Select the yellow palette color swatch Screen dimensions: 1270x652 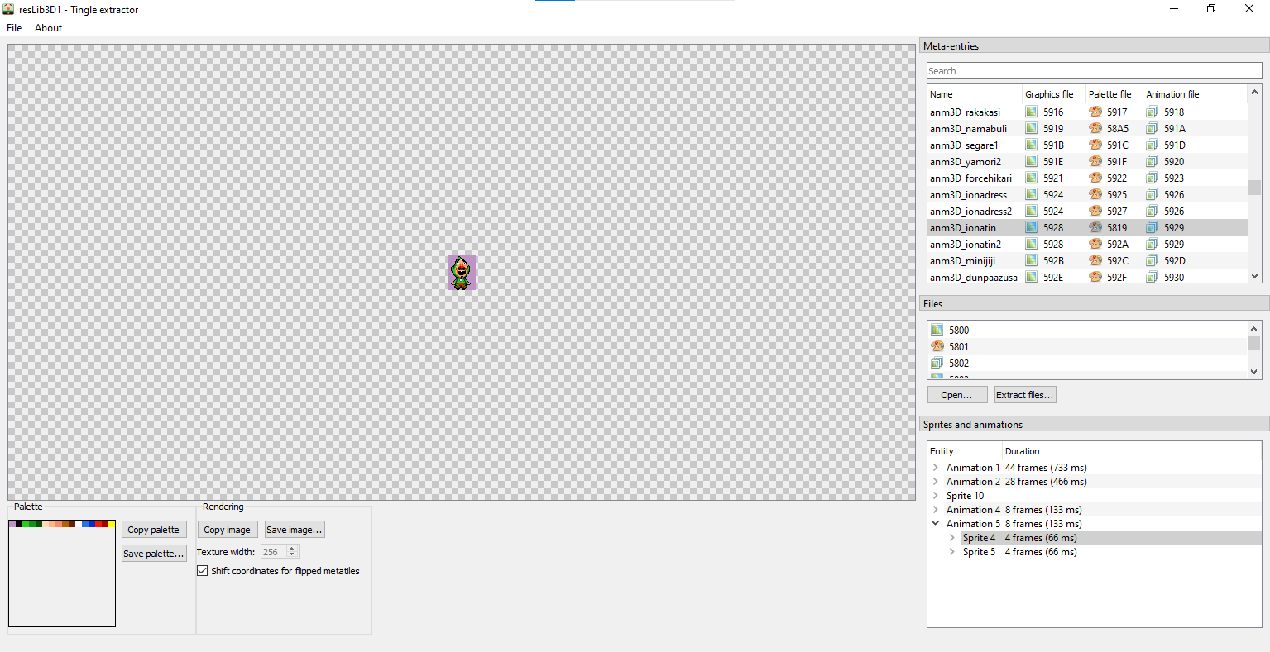coord(112,524)
